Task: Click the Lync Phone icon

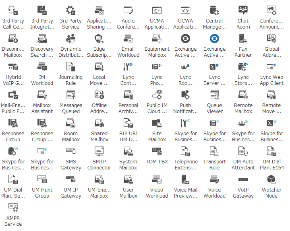Action: point(157,67)
